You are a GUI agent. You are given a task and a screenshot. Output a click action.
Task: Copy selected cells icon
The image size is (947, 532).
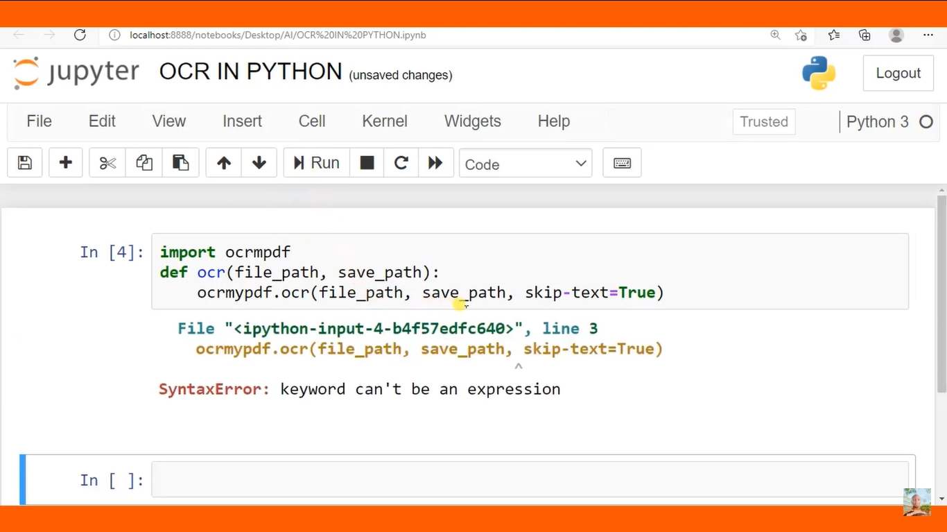coord(144,163)
